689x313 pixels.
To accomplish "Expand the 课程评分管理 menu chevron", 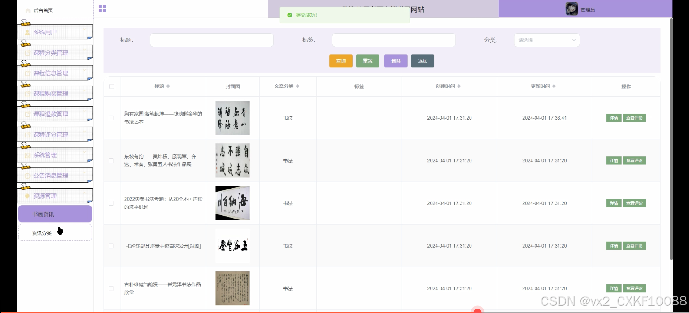I will (84, 132).
